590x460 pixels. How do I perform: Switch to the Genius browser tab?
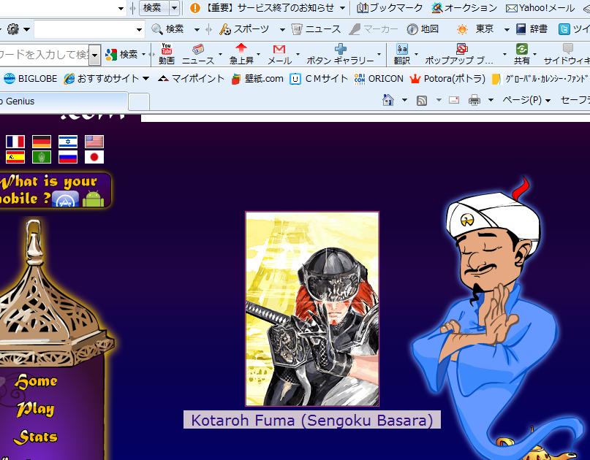coord(63,101)
